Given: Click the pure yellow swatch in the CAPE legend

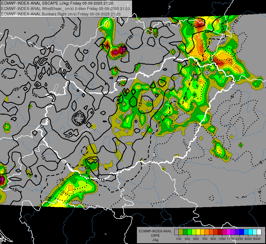Looking at the screenshot, I should coord(198,232).
